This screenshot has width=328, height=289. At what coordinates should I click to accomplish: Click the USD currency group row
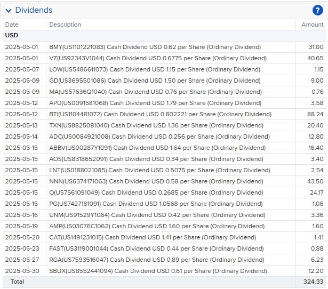pyautogui.click(x=164, y=35)
